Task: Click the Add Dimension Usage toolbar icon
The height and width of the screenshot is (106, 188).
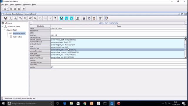Action: [x=15, y=18]
